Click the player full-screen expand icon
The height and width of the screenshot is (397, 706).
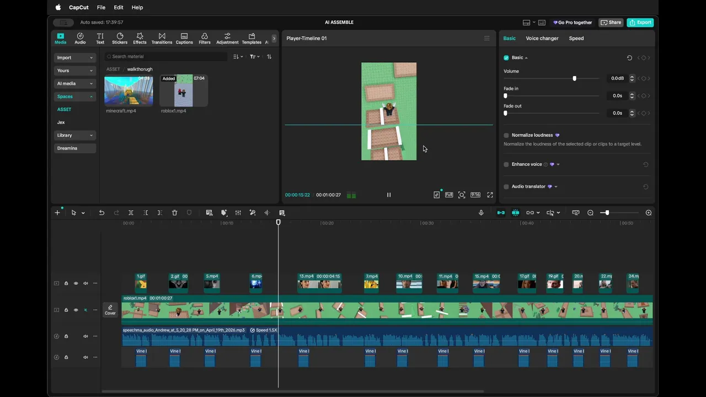click(490, 195)
